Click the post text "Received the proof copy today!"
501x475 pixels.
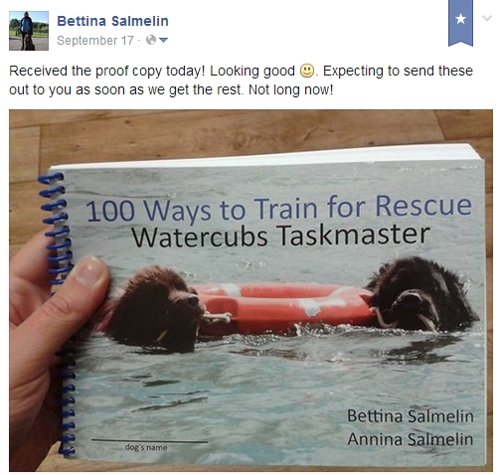107,72
